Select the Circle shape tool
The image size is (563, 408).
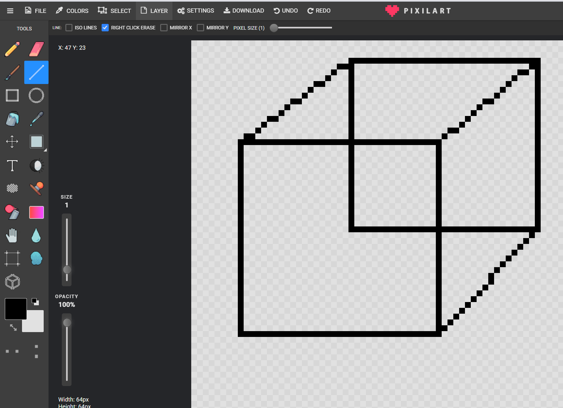coord(36,96)
